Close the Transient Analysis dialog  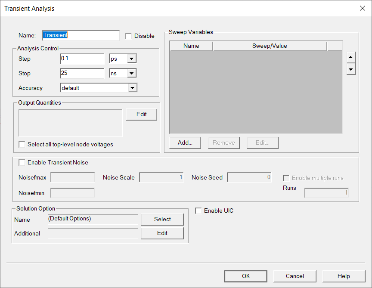[x=362, y=8]
